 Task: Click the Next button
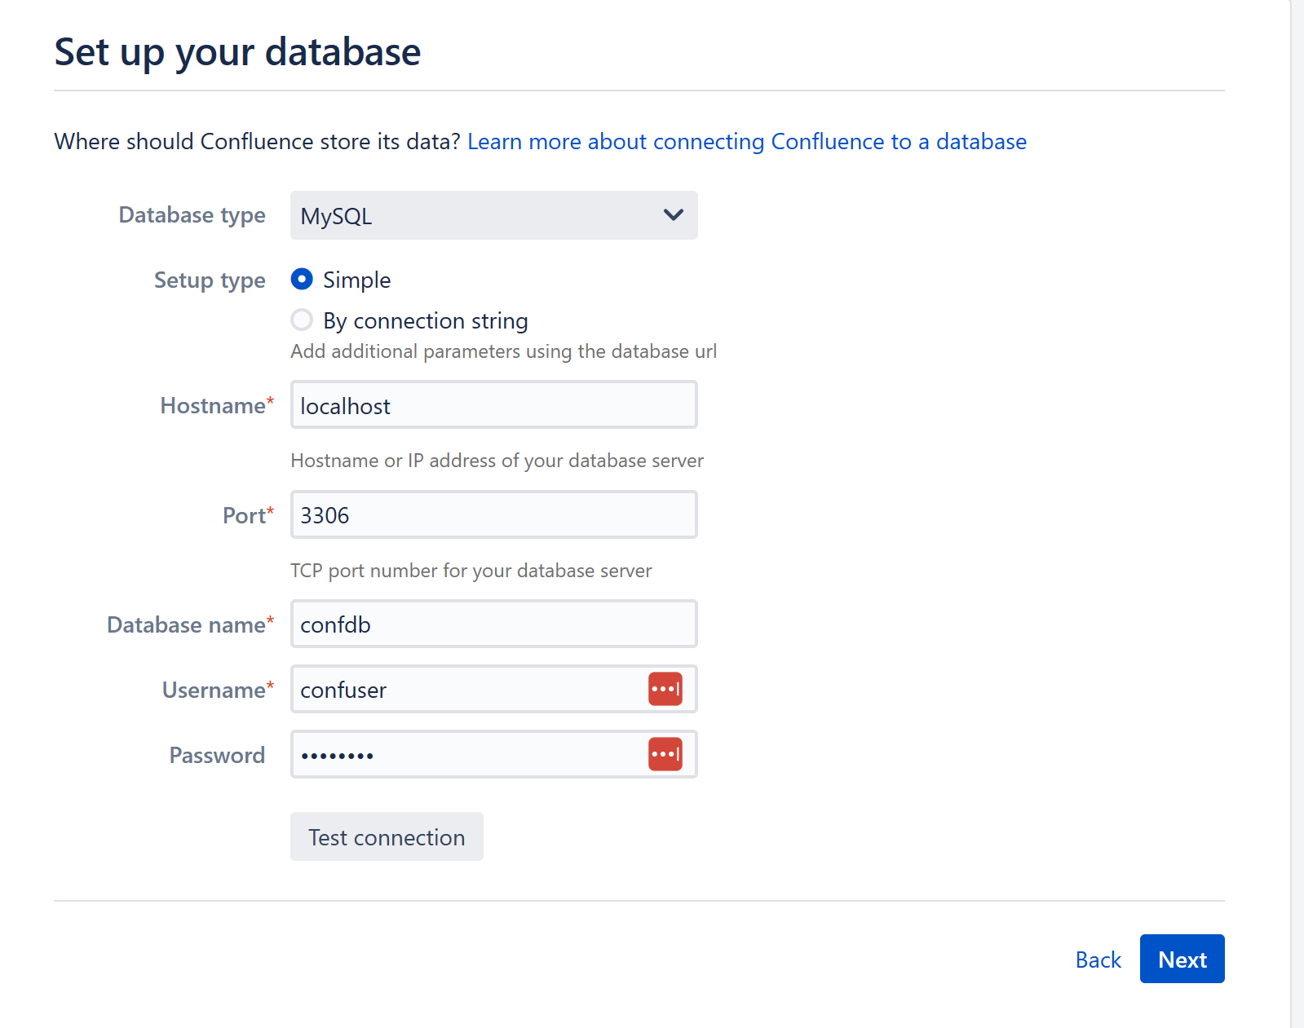point(1182,959)
